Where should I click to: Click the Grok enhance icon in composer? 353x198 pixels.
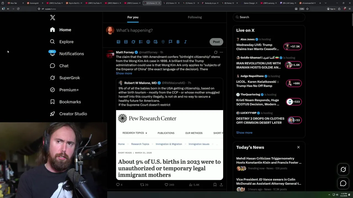(133, 42)
